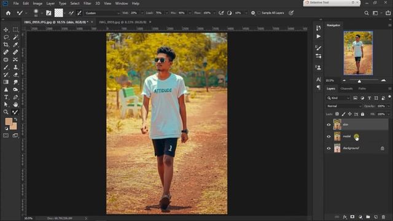Open the workspace switcher icon

coord(375,13)
